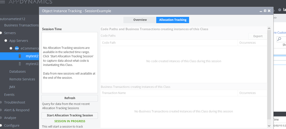
Task: Click the Export button
Action: point(258,36)
